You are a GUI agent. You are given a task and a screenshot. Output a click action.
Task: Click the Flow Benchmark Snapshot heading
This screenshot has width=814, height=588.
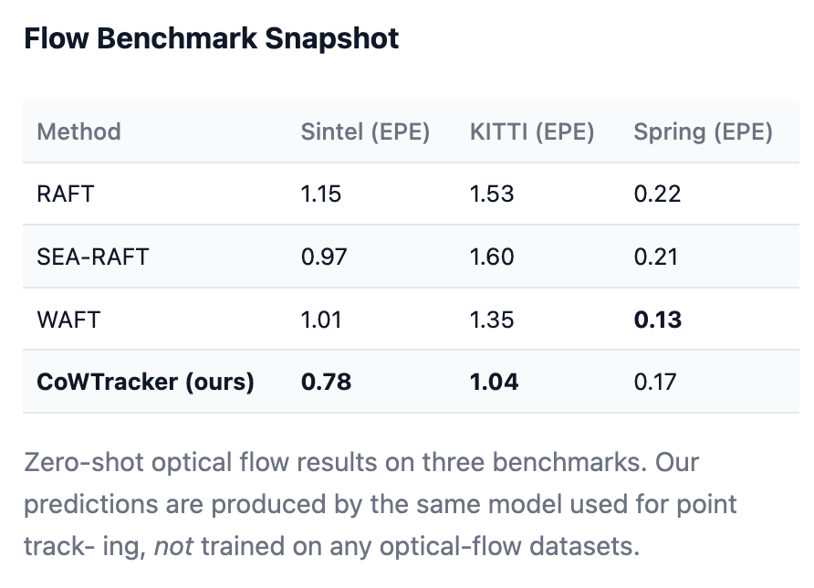[211, 39]
